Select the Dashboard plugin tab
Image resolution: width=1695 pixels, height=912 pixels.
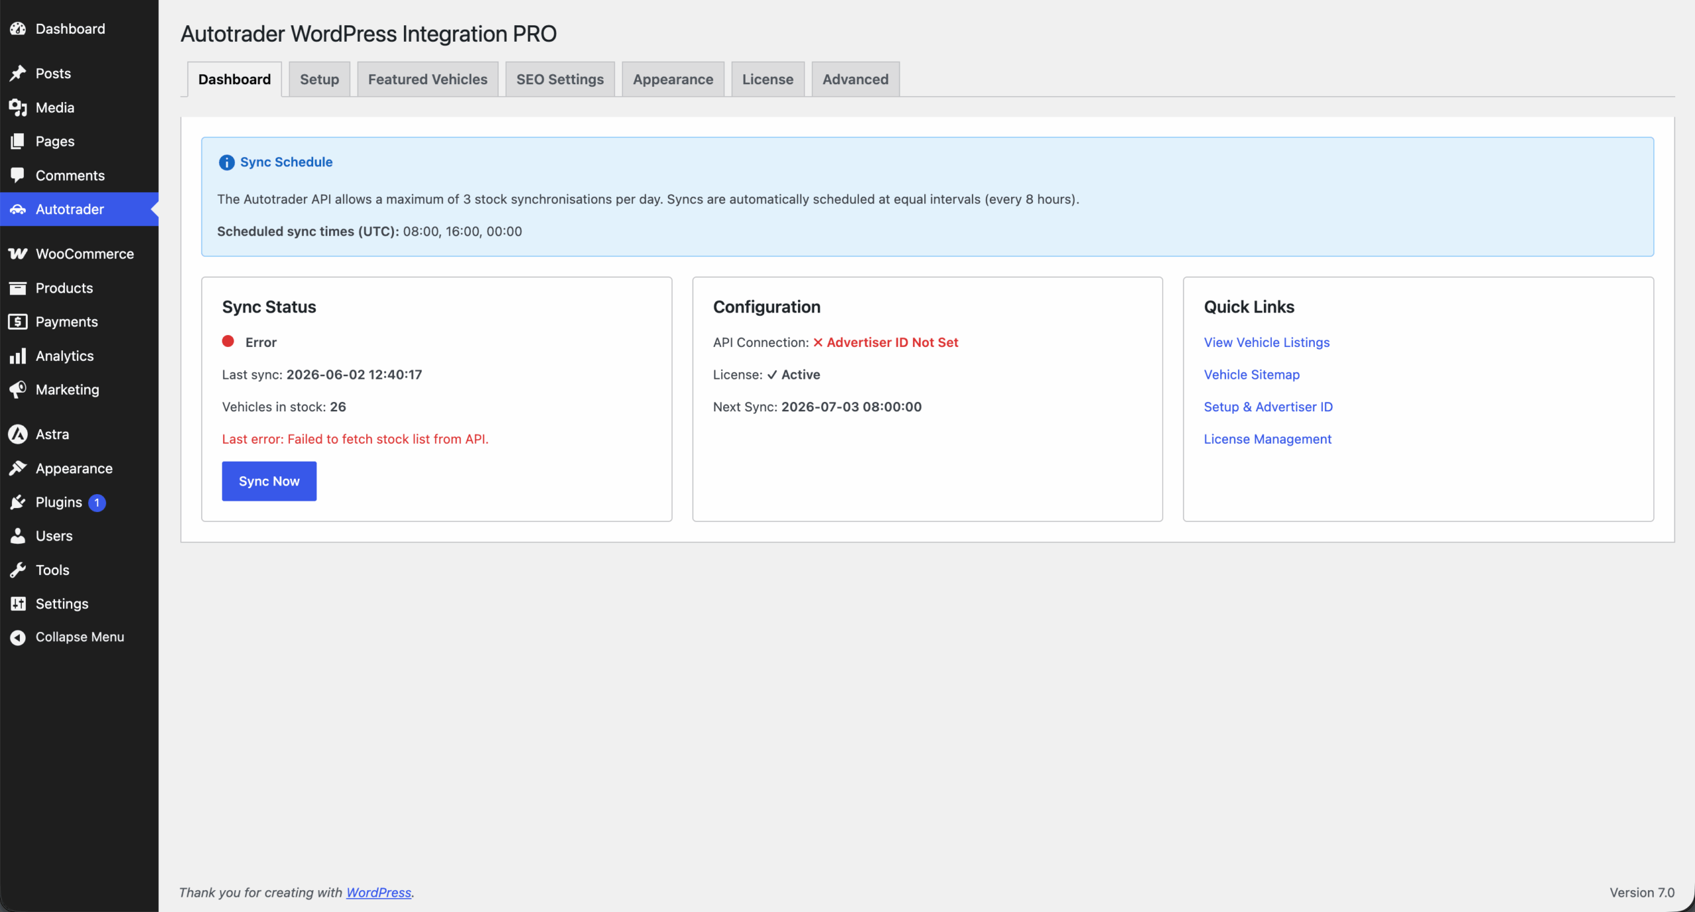point(234,79)
